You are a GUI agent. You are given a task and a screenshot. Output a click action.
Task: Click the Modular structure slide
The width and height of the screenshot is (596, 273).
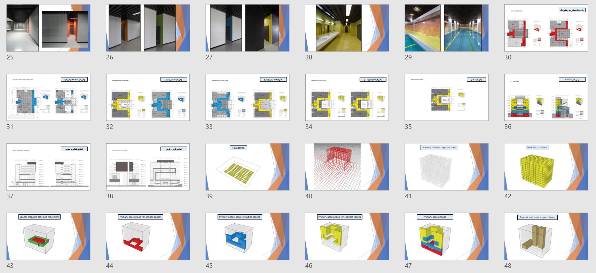pyautogui.click(x=546, y=167)
